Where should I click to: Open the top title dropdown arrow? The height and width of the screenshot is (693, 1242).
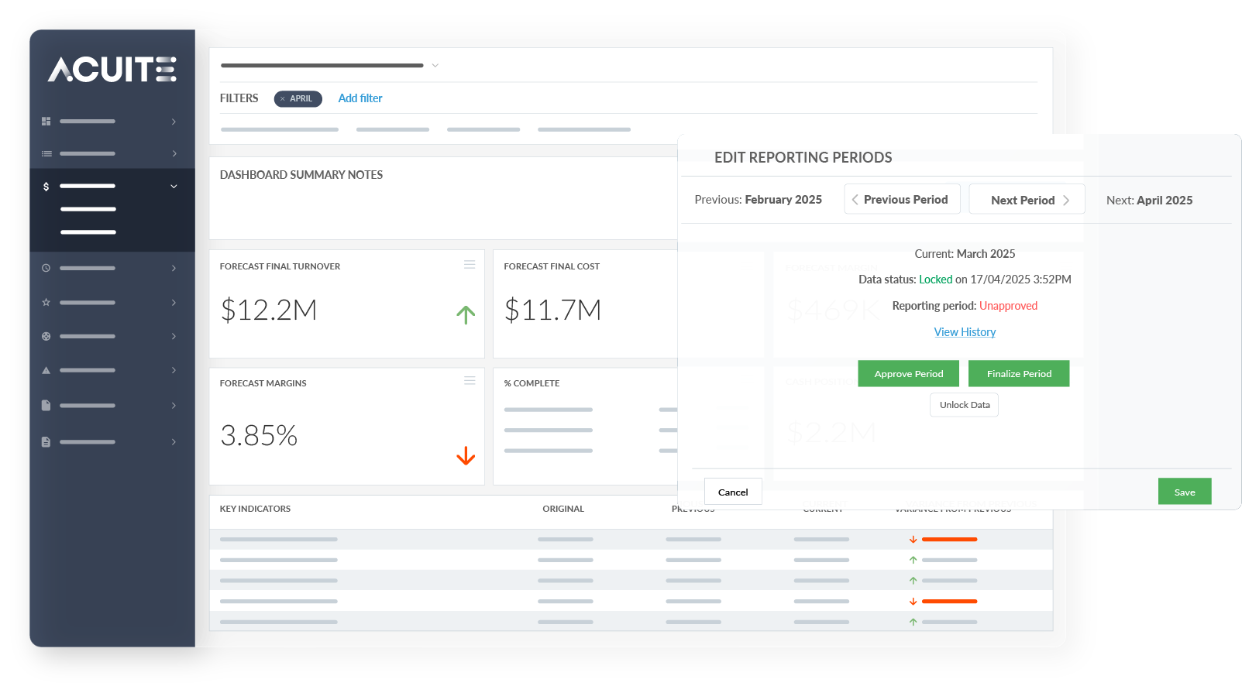[435, 66]
